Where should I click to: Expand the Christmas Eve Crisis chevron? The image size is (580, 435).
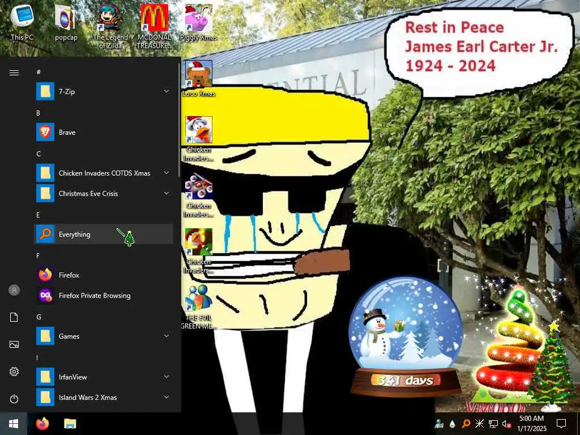click(x=167, y=193)
